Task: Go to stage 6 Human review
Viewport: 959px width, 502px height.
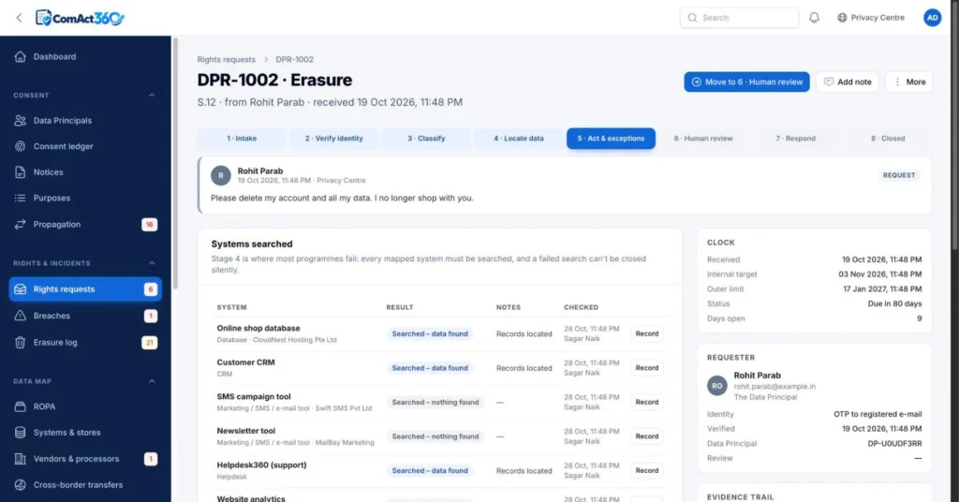Action: click(x=703, y=139)
